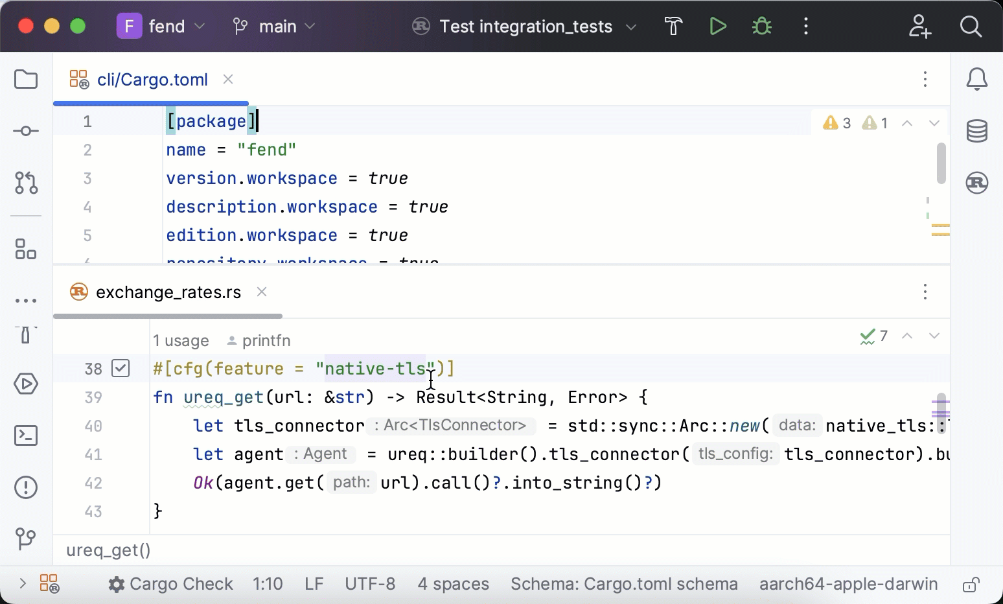1003x604 pixels.
Task: Switch to the cli/Cargo.toml tab
Action: pos(152,79)
